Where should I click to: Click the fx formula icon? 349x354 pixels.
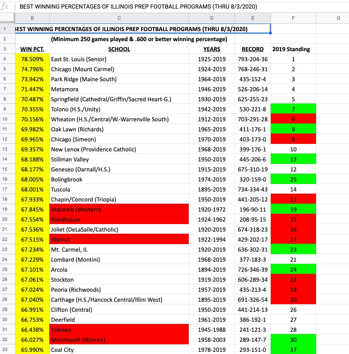(x=5, y=6)
